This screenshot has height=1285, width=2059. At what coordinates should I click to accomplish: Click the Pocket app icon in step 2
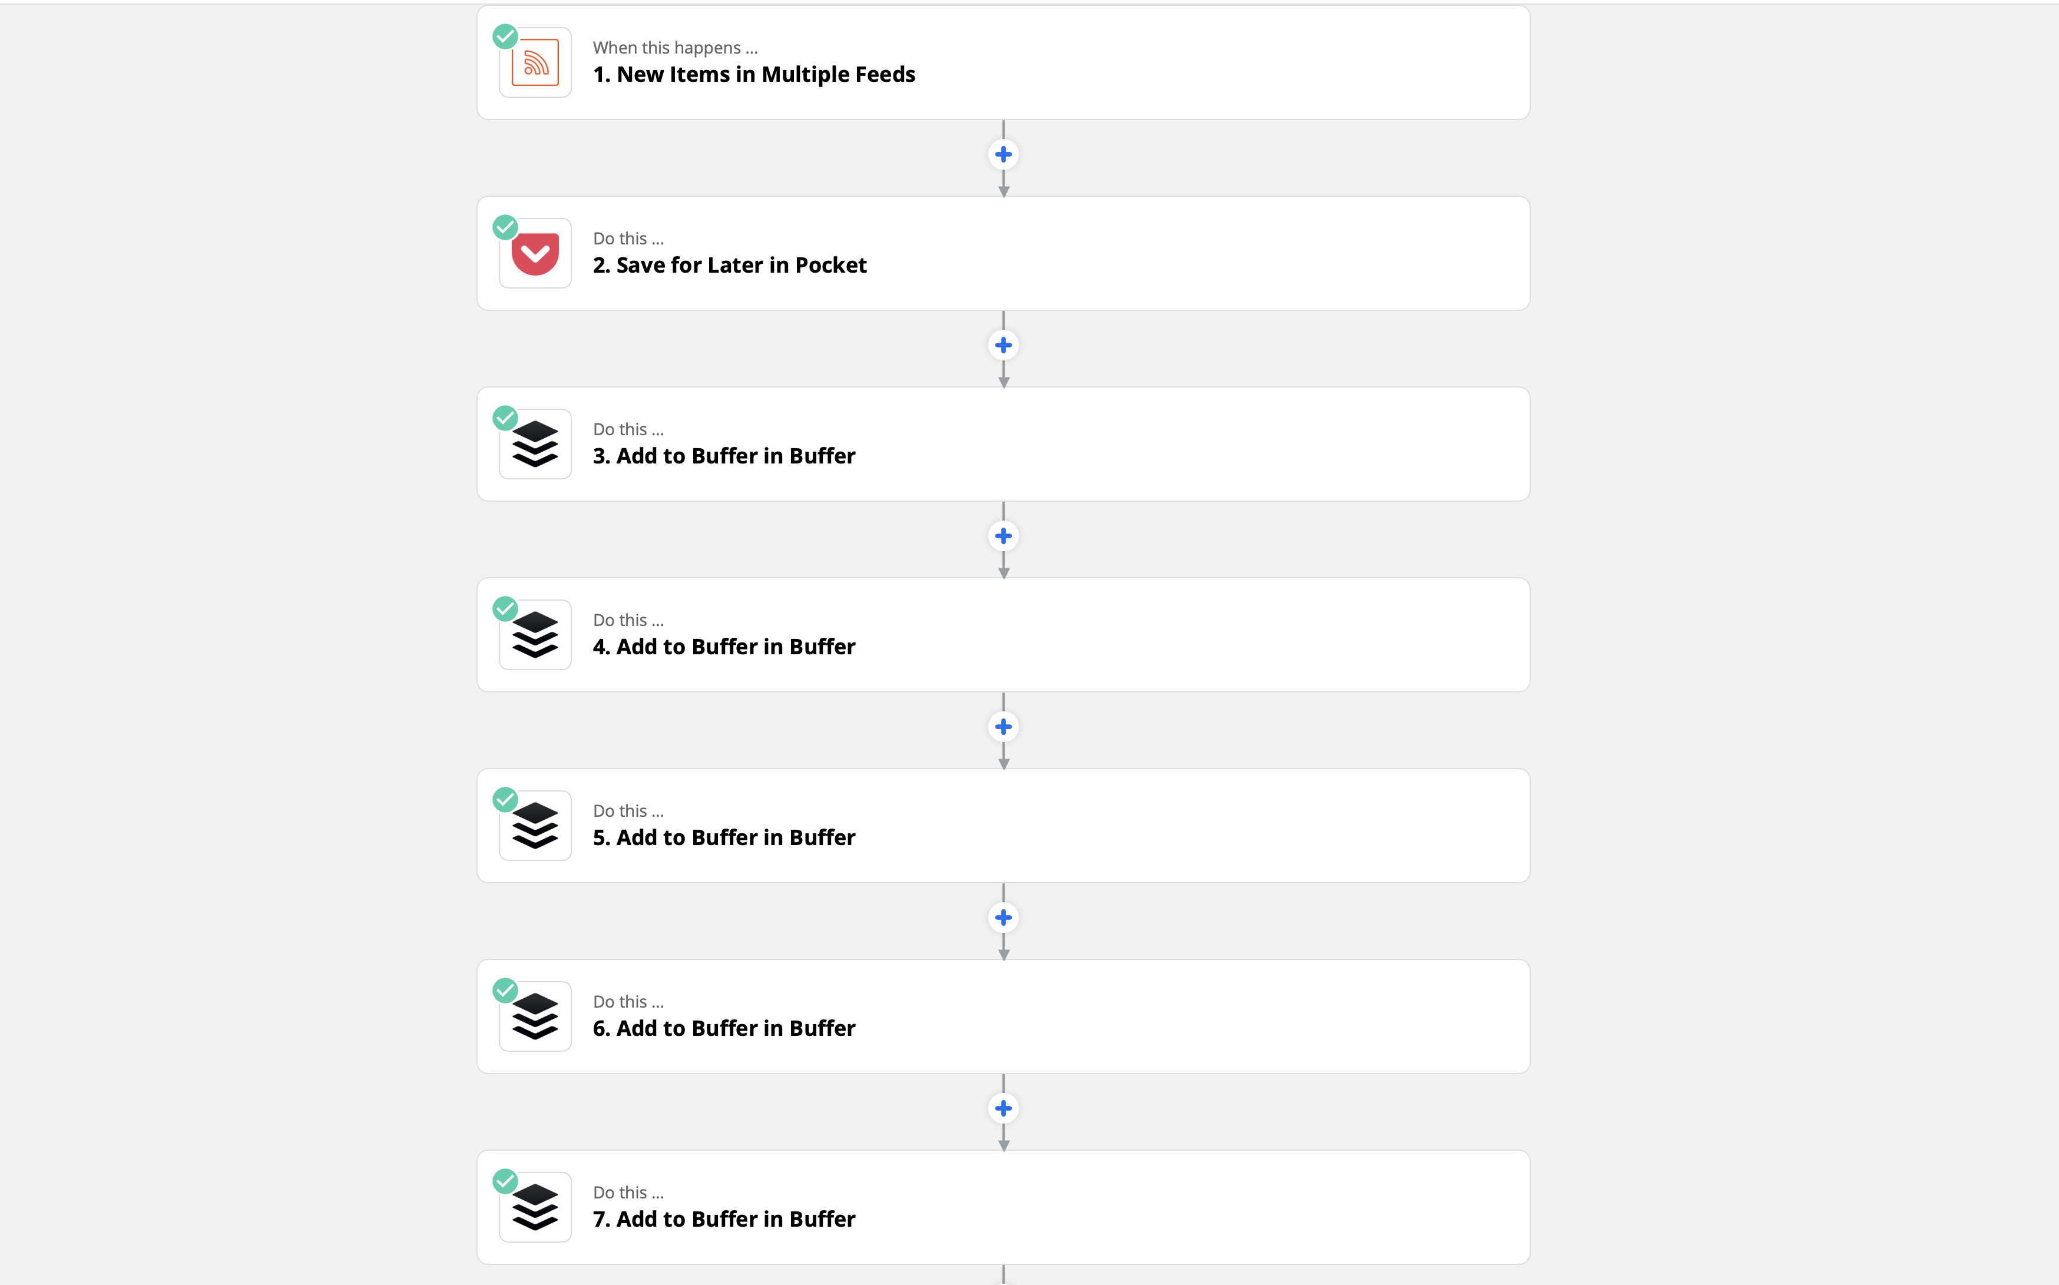tap(535, 254)
